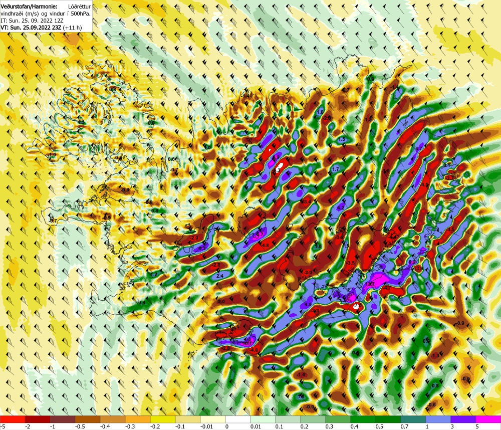The image size is (501, 430).
Task: Select the maroon legend swatch starting at -1
Action: (63, 419)
